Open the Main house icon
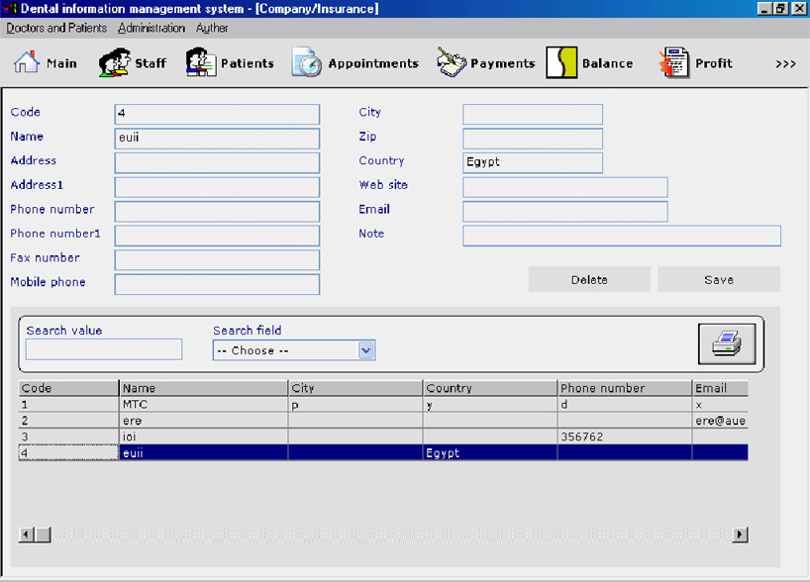810x582 pixels. (26, 63)
